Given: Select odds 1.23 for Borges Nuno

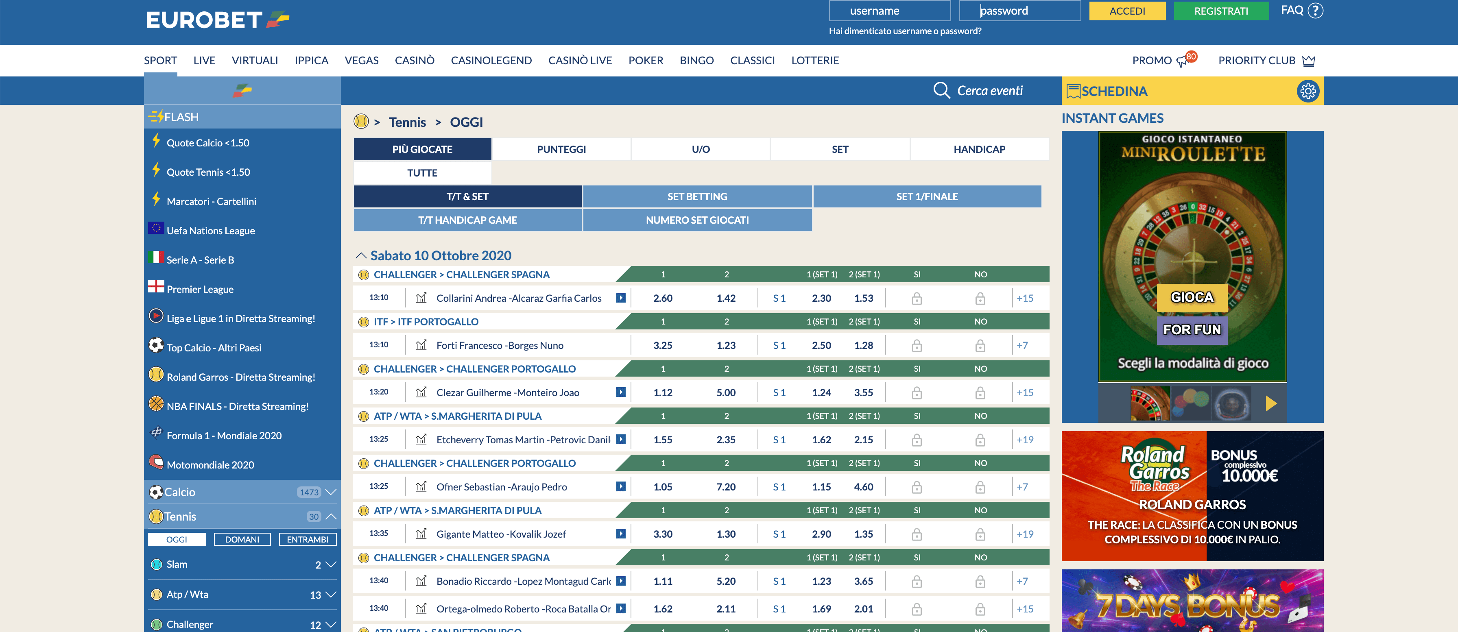Looking at the screenshot, I should coord(726,345).
